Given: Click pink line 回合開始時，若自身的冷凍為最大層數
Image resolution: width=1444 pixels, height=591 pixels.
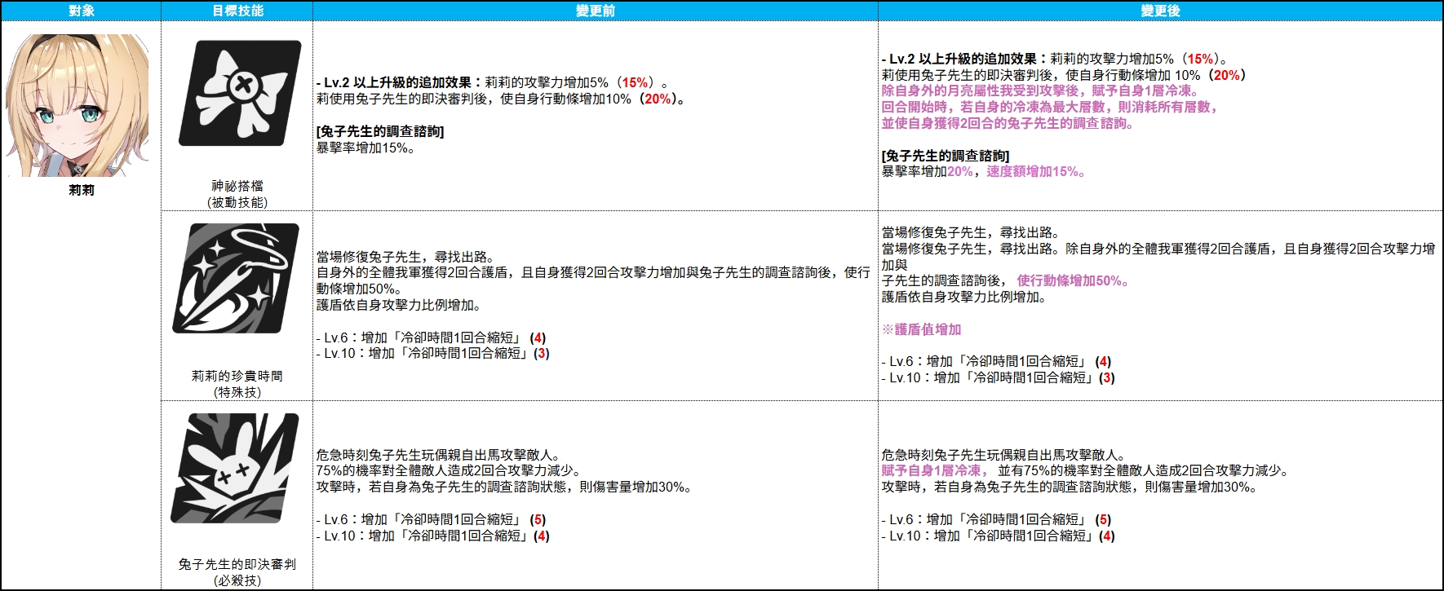Looking at the screenshot, I should pyautogui.click(x=1050, y=107).
